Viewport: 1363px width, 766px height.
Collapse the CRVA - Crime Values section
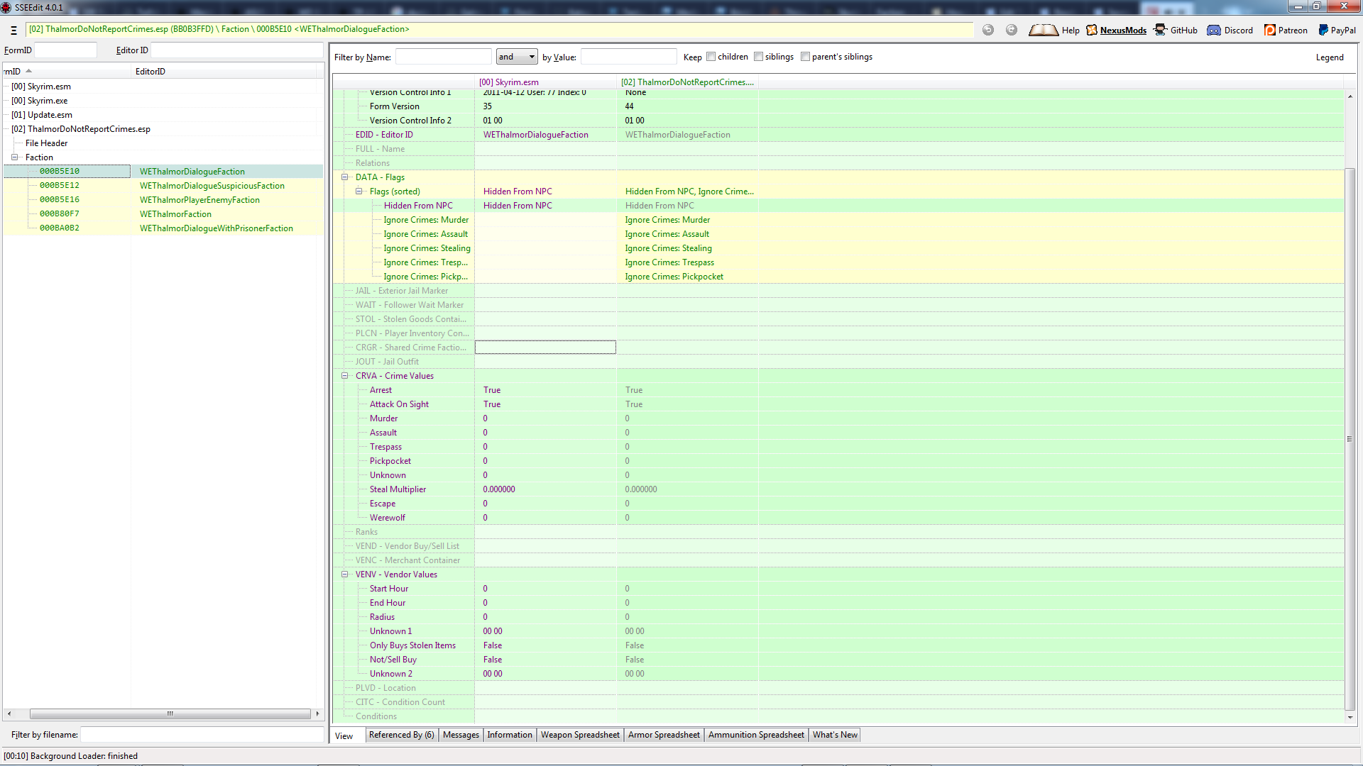[x=345, y=376]
